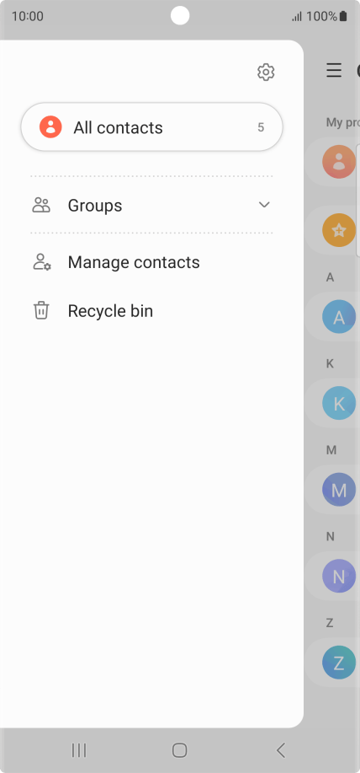The image size is (360, 773).
Task: Open Recycle bin
Action: [x=151, y=310]
